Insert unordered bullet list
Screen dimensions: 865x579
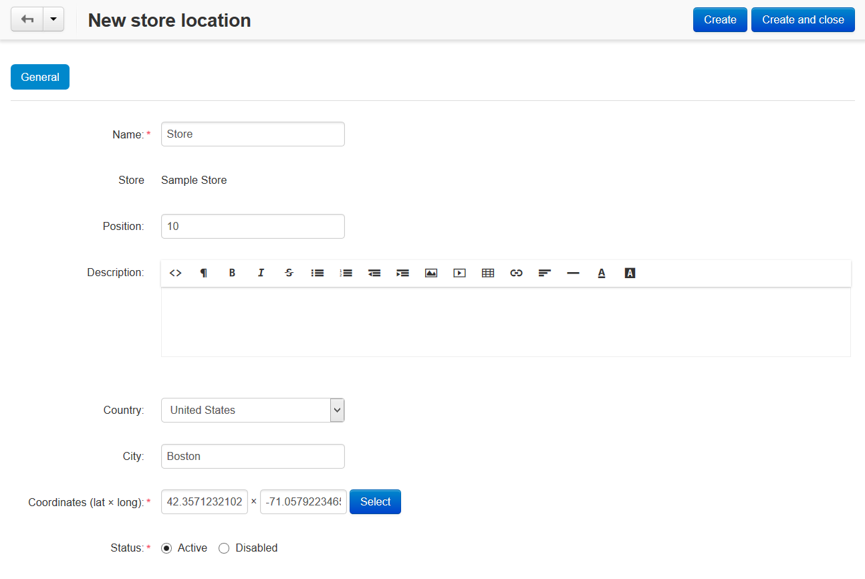coord(318,273)
